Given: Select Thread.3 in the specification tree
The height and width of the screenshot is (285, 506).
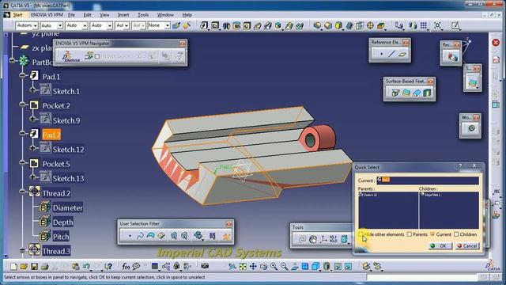Looking at the screenshot, I should pos(56,251).
